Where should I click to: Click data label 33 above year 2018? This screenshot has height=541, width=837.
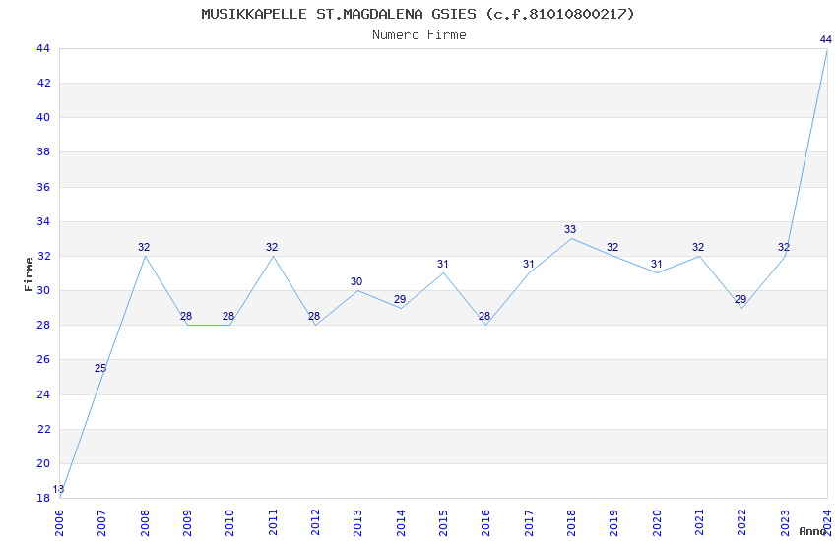pos(570,229)
